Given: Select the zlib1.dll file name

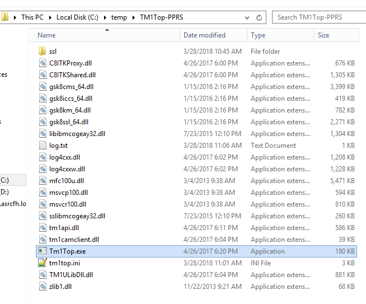Looking at the screenshot, I should click(x=60, y=287).
